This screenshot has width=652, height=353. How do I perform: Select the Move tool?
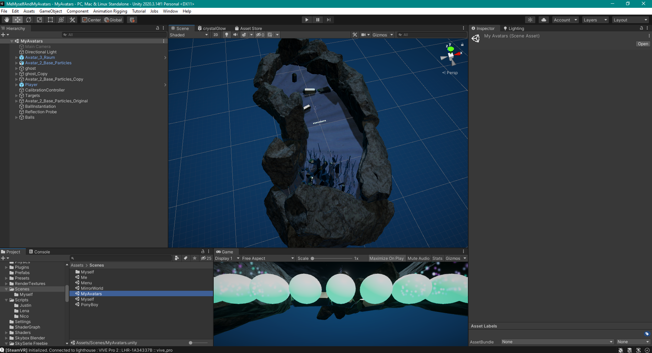(x=17, y=20)
